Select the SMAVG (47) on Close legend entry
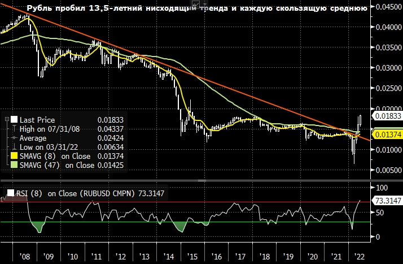Viewport: 403px width, 264px height. point(56,165)
